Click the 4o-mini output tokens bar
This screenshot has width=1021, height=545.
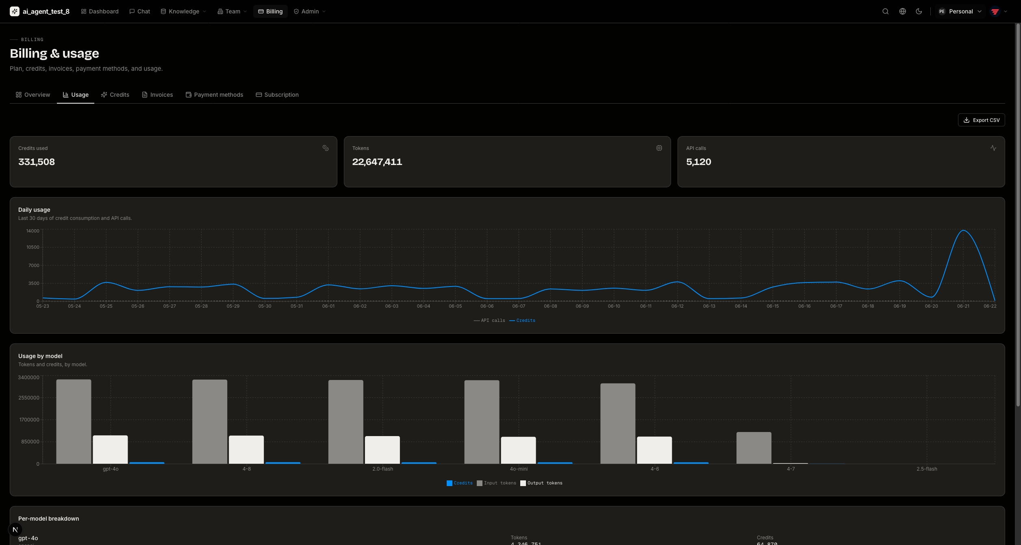coord(518,450)
